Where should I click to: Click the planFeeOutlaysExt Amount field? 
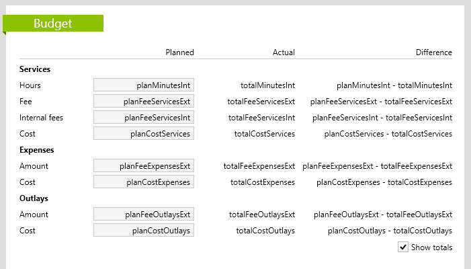(x=144, y=214)
